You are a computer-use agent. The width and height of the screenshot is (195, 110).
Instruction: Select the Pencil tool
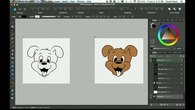pyautogui.click(x=12, y=42)
